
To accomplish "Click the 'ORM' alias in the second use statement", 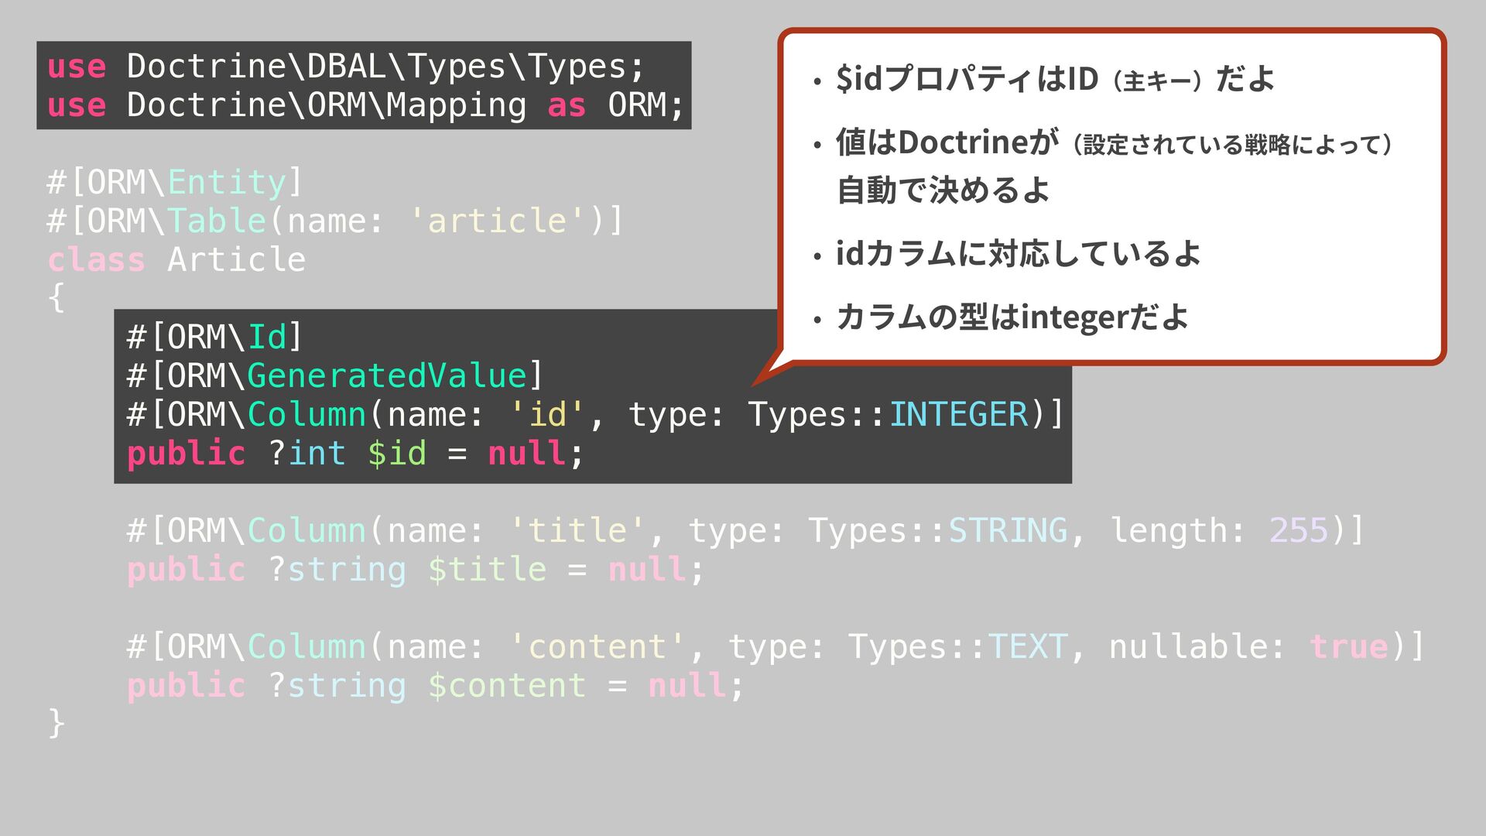I will coord(636,105).
